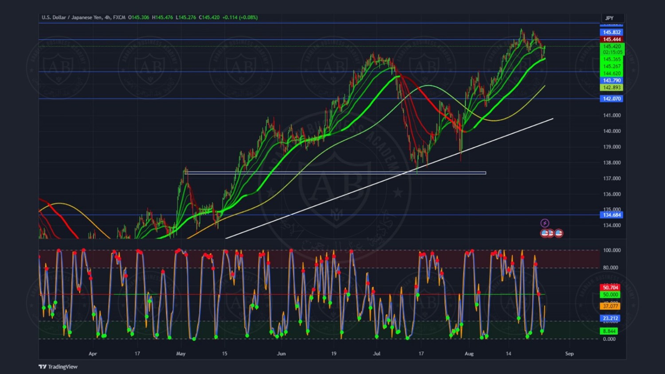Click the rightmost US flag economic event icon
The image size is (665, 374).
(x=559, y=233)
